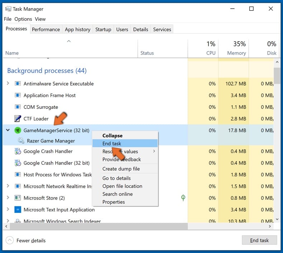Select the Application Frame Host row text
This screenshot has width=283, height=253.
point(50,95)
